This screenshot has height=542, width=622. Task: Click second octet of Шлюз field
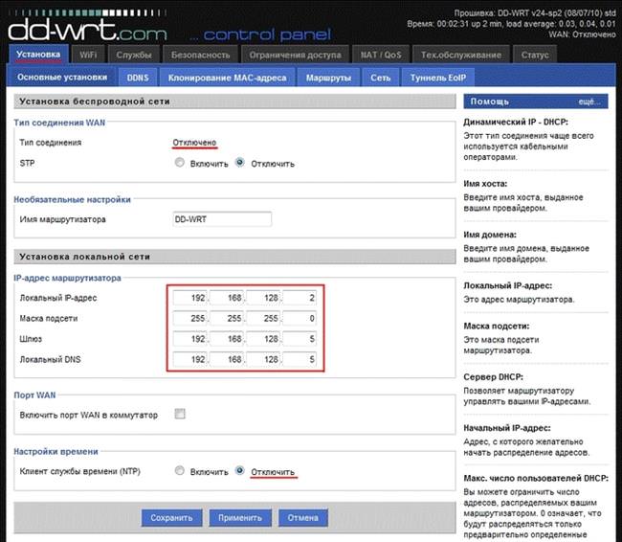227,339
